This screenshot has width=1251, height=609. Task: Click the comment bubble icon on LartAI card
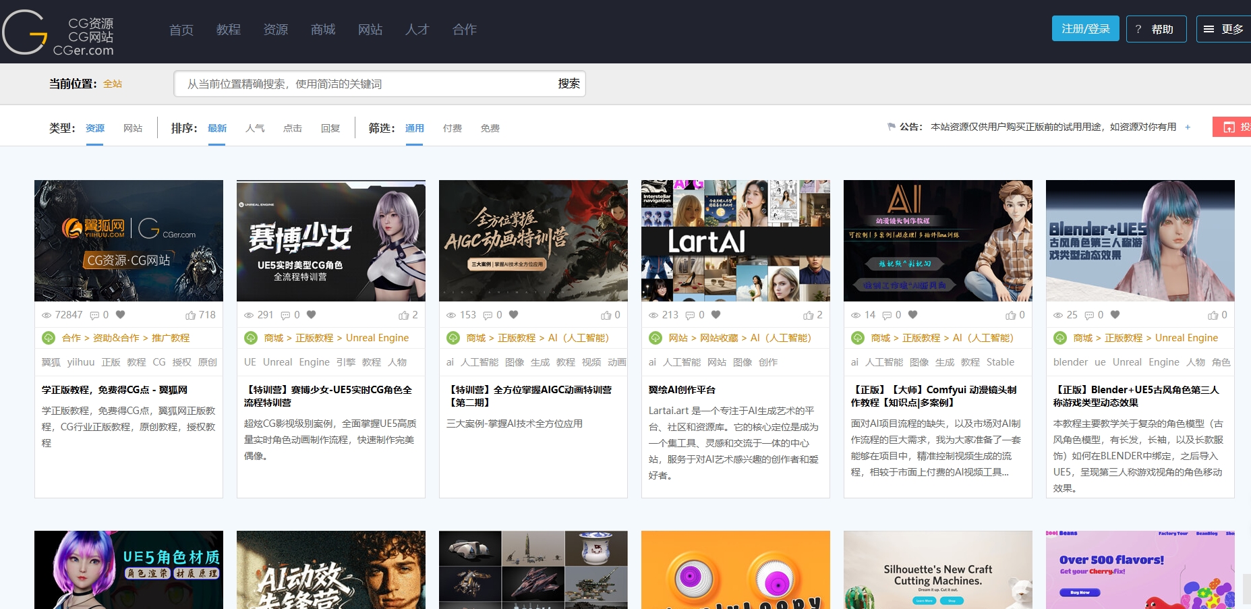coord(689,315)
